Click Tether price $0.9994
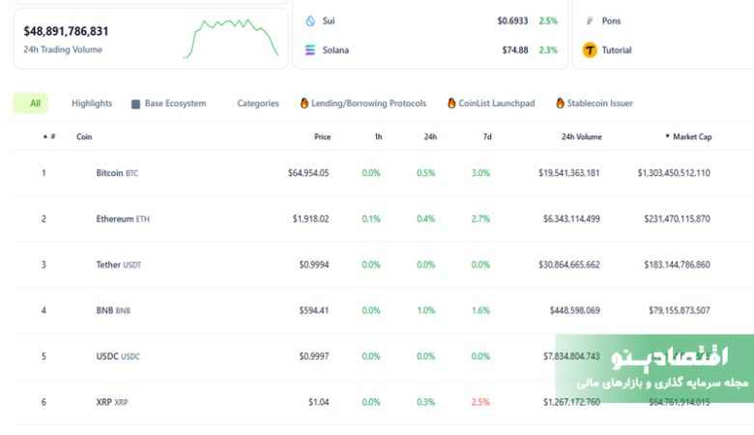The height and width of the screenshot is (435, 754). tap(314, 264)
